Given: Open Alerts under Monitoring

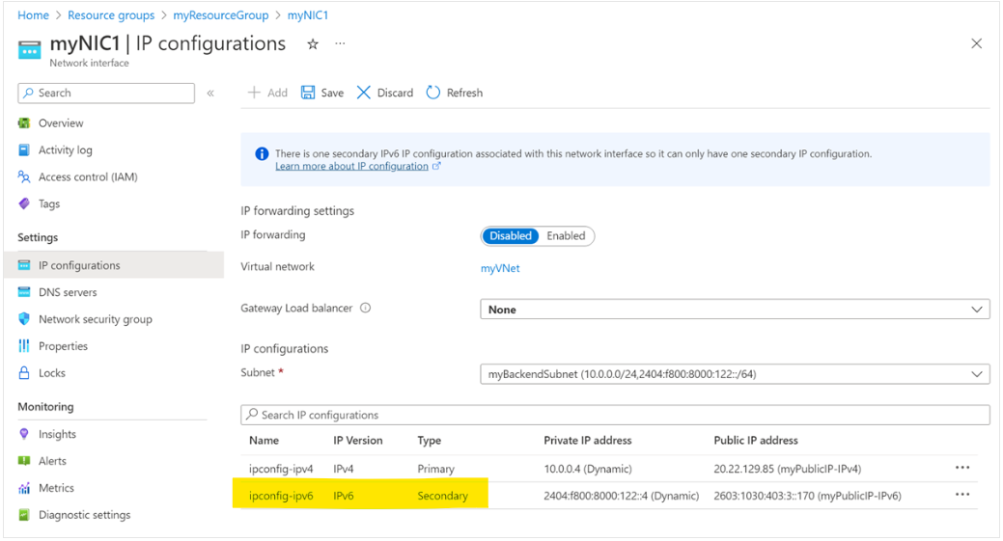Looking at the screenshot, I should (52, 461).
